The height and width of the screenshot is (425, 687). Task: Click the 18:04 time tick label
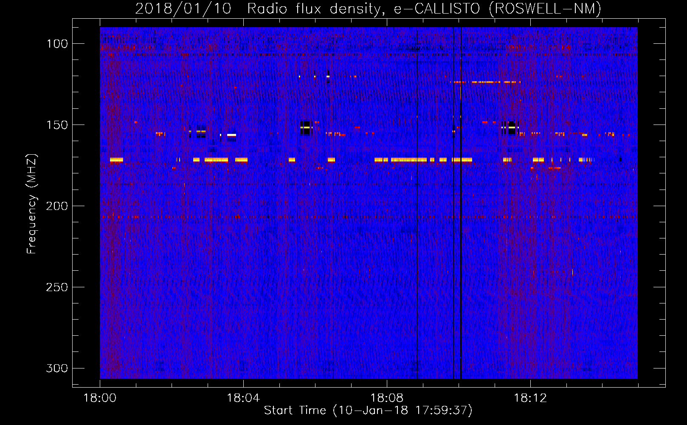(243, 398)
